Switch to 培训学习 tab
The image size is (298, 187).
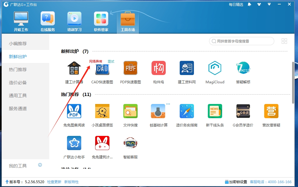(74, 22)
